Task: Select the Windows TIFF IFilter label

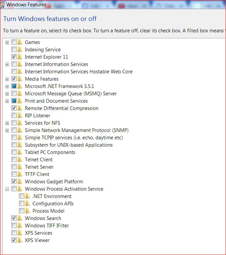Action: (x=47, y=225)
